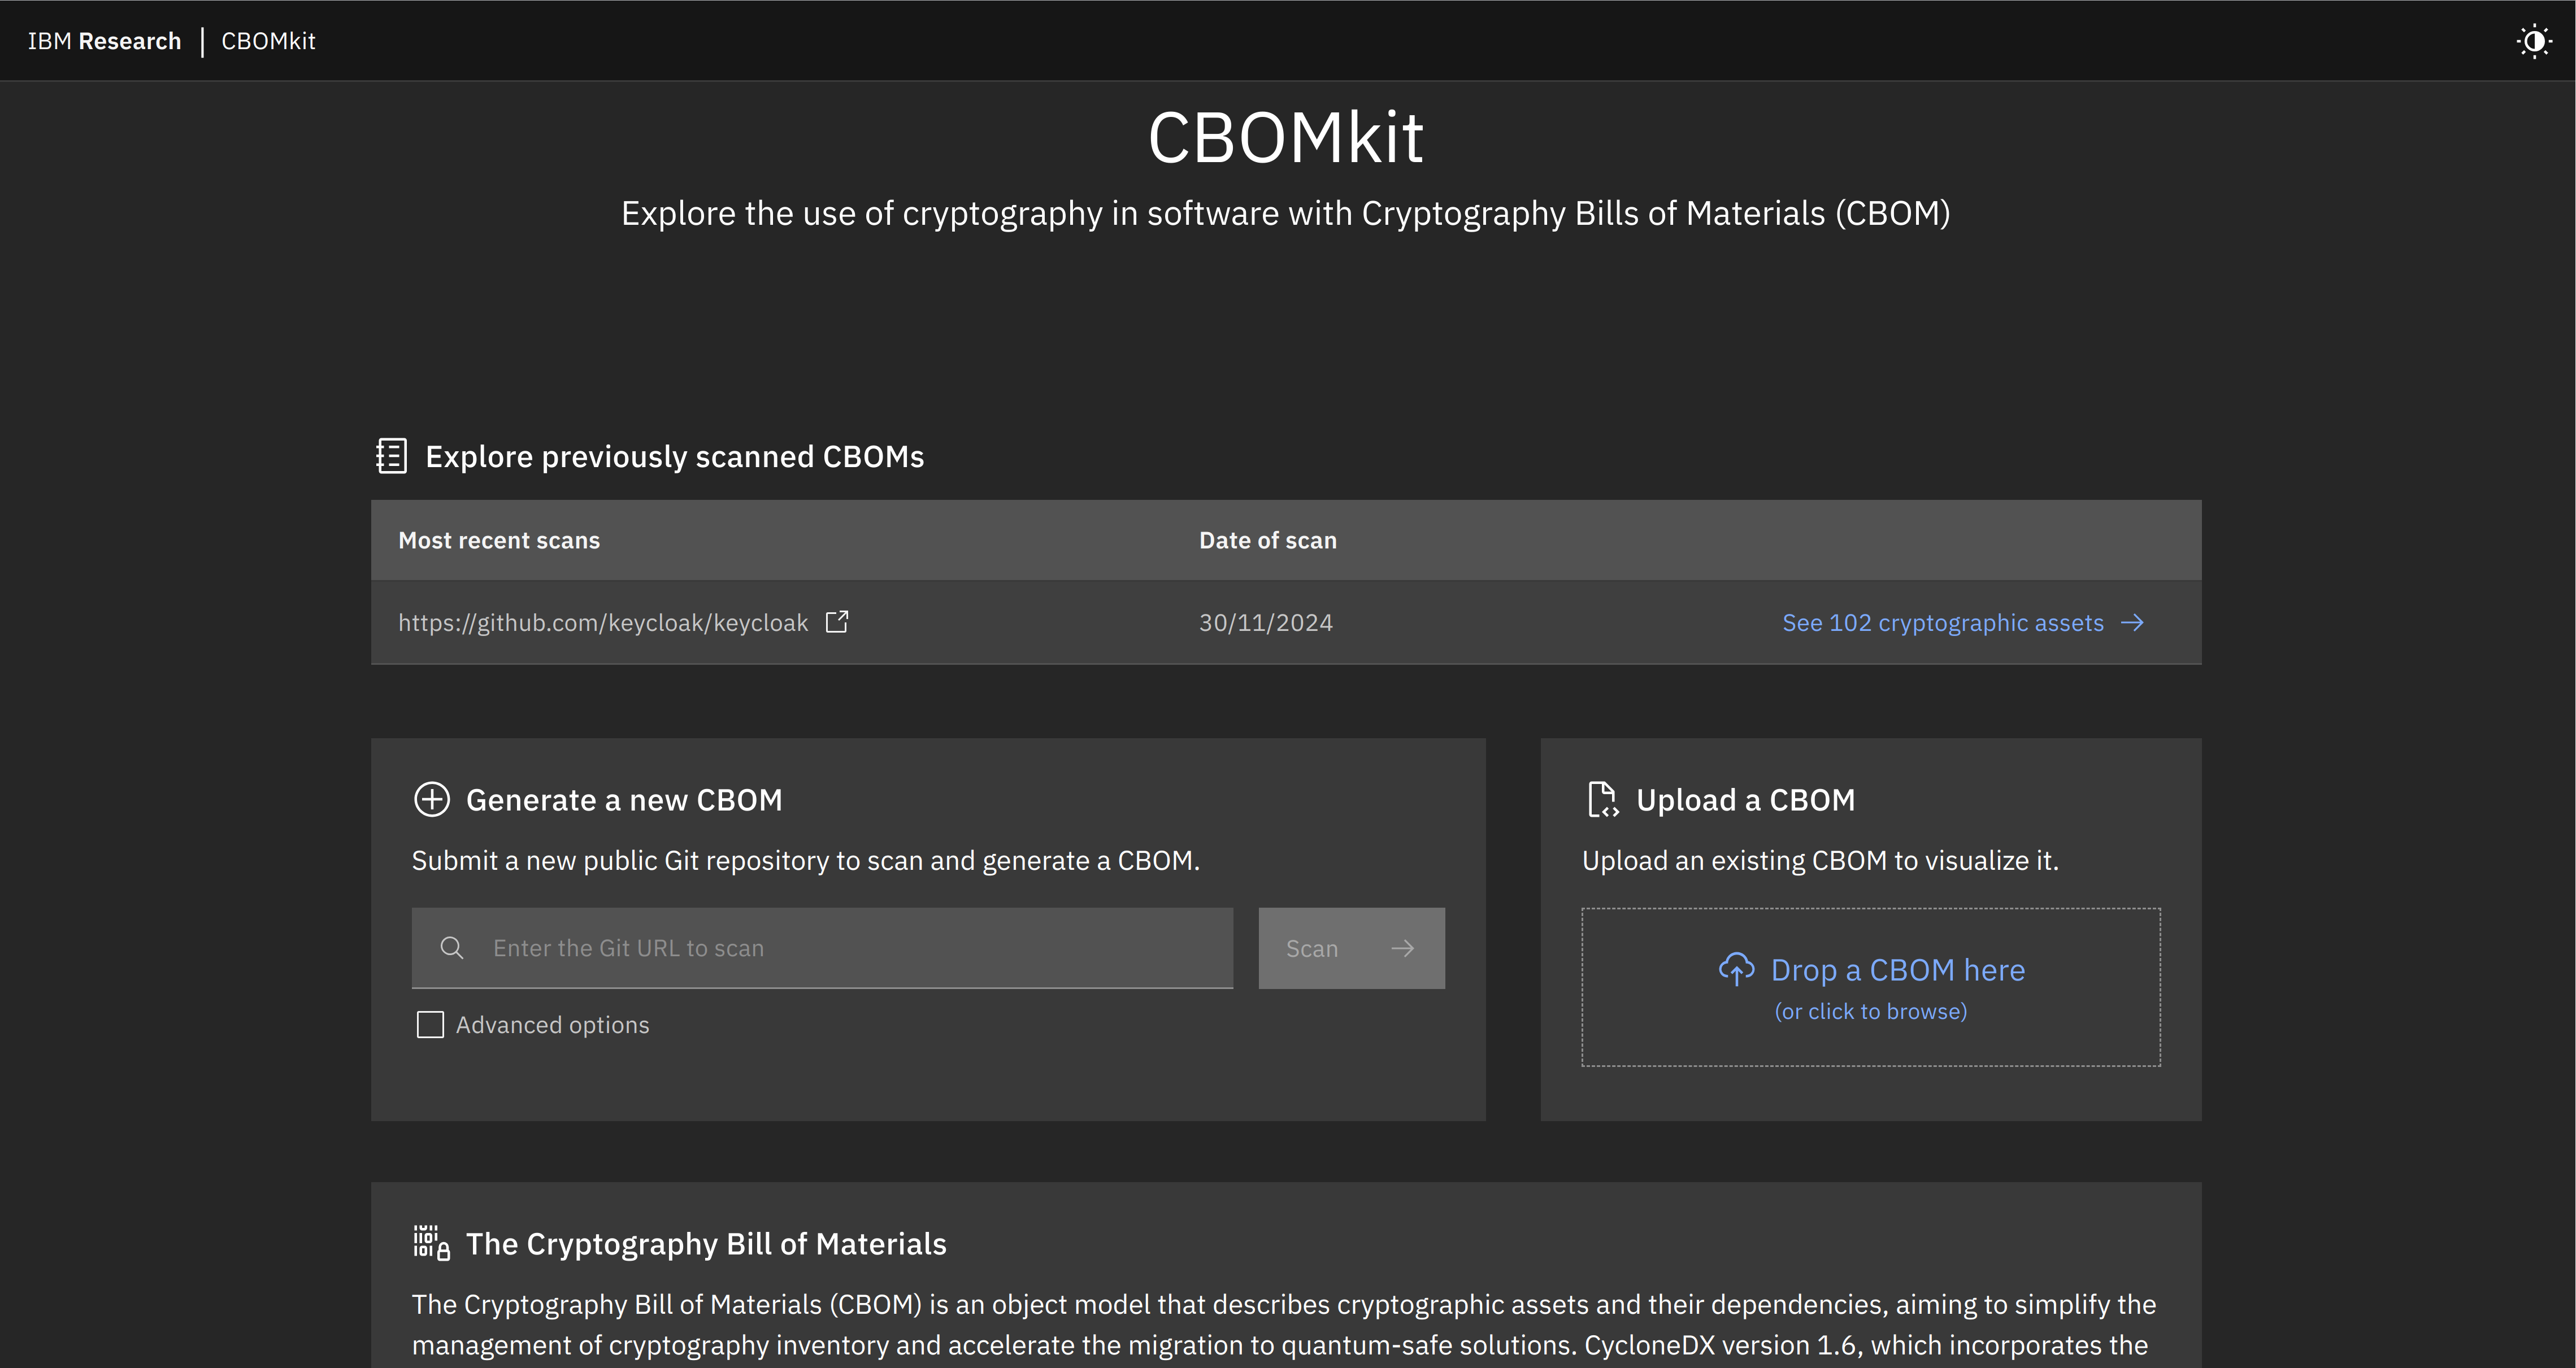See 102 cryptographic assets link
This screenshot has height=1368, width=2576.
pos(1943,622)
